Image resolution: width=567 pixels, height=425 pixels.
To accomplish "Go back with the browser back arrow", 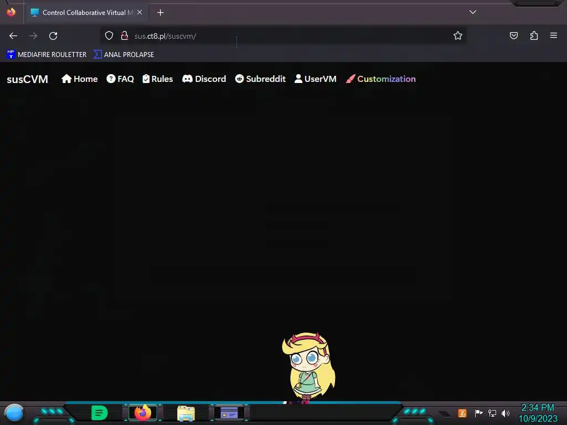I will pos(13,36).
